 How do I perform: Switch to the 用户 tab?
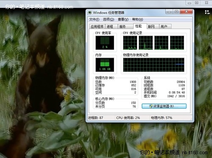click(x=165, y=26)
